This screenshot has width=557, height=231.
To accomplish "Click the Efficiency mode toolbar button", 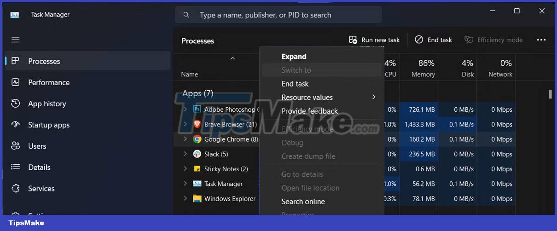I will 493,40.
